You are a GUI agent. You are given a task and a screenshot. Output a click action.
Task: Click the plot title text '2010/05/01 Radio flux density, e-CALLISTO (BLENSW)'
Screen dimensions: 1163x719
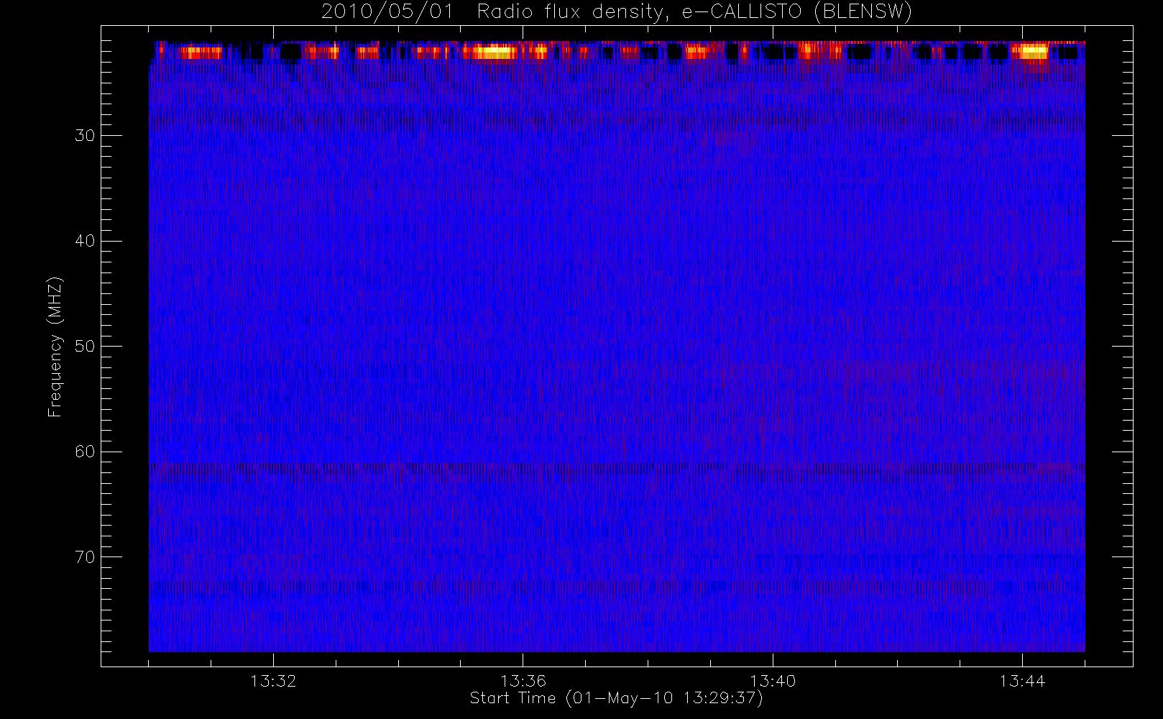(x=616, y=12)
